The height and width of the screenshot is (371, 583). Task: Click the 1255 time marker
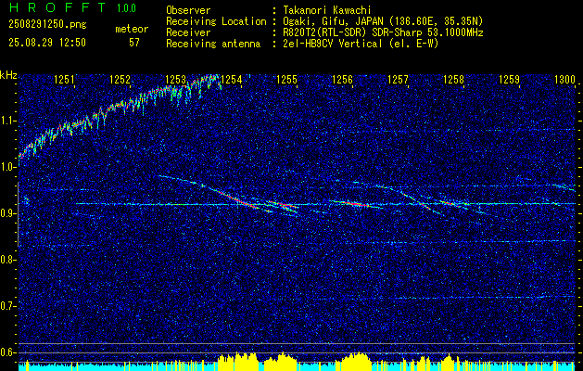coord(287,79)
